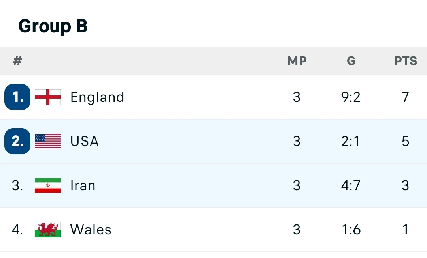This screenshot has width=427, height=258.
Task: Click USA's rank 2 badge
Action: pos(17,141)
